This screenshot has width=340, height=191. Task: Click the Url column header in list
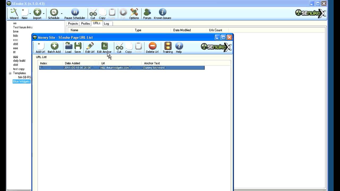pos(120,63)
